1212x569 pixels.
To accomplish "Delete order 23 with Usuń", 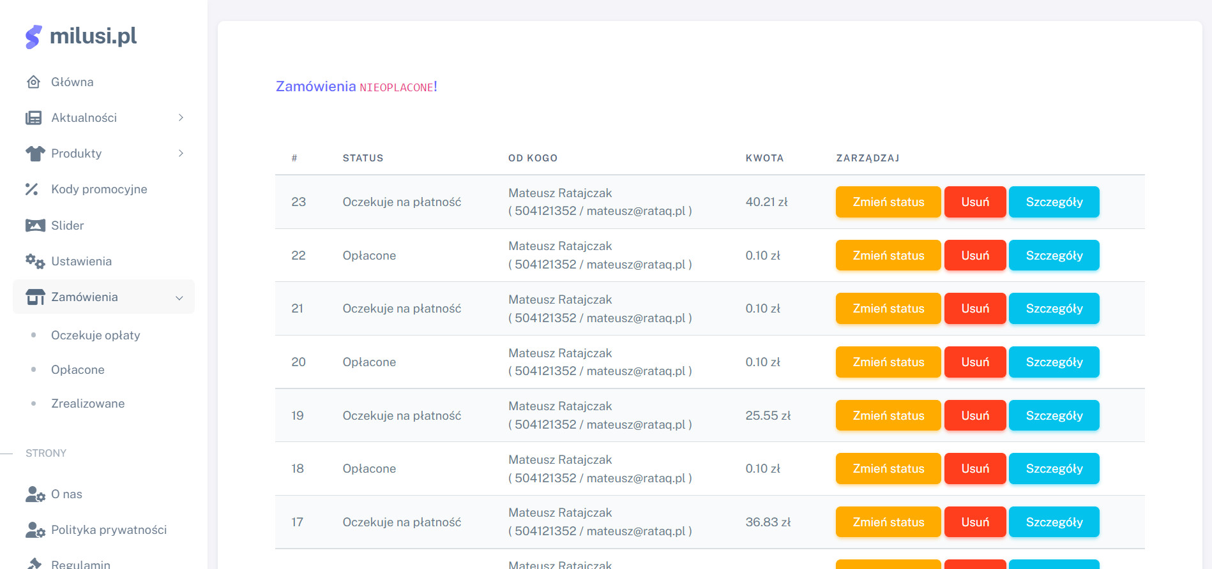I will click(975, 202).
